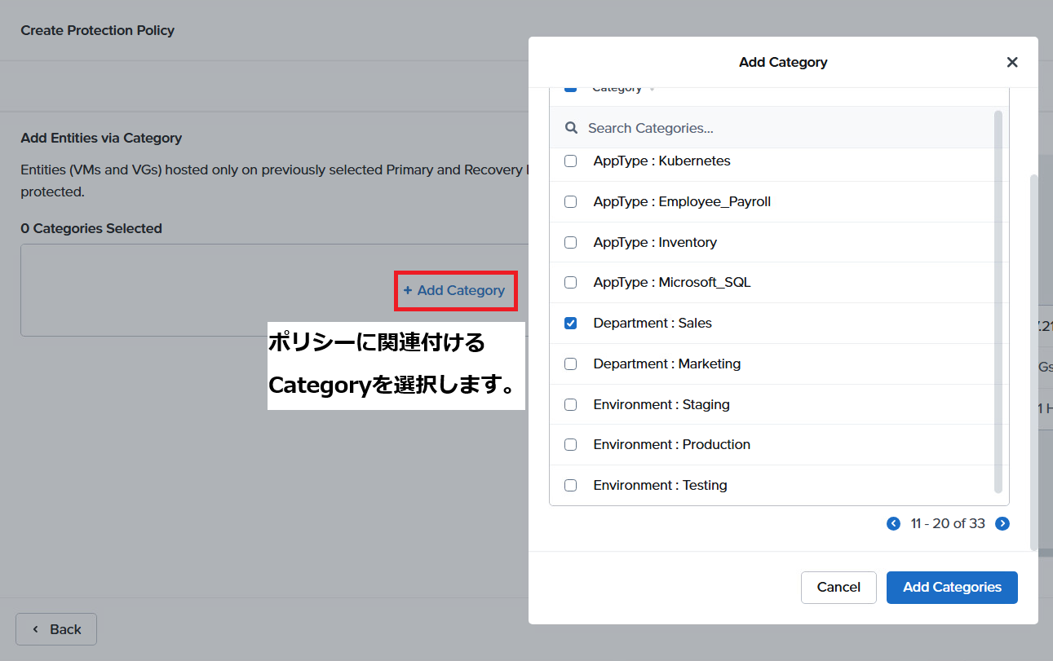Viewport: 1053px width, 661px height.
Task: Go to next page of categories
Action: tap(1002, 523)
